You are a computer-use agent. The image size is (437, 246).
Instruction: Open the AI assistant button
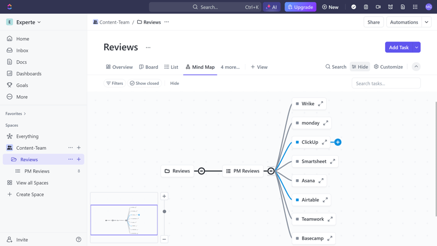pos(271,7)
